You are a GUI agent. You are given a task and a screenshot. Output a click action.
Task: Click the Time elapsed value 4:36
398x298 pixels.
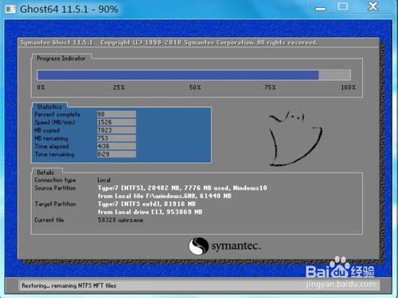pos(116,146)
